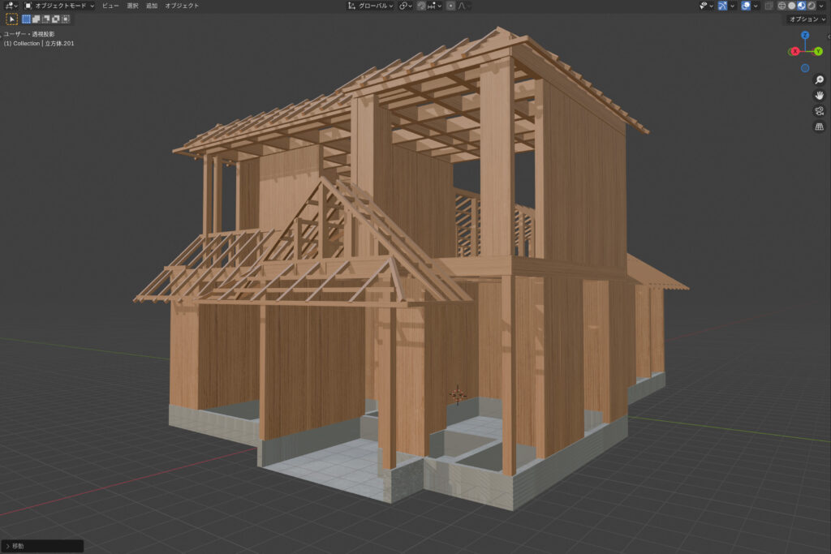Click the green Y axis gizmo ball

pos(817,51)
